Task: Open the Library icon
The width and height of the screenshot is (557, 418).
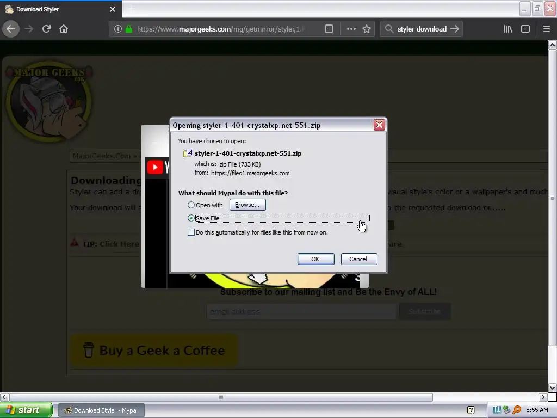Action: point(508,29)
